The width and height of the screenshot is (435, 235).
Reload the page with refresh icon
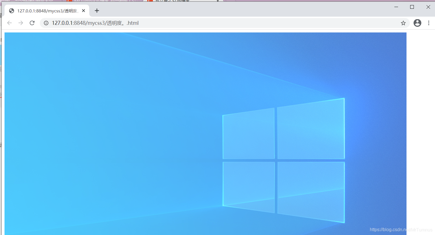(x=32, y=23)
